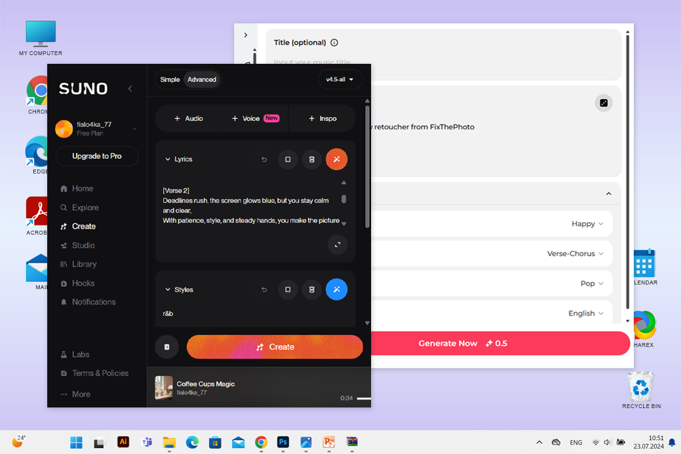The image size is (681, 454).
Task: Open Windows Start menu
Action: tap(76, 442)
